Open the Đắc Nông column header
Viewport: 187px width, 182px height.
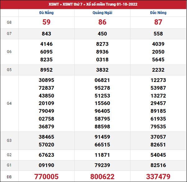(158, 13)
